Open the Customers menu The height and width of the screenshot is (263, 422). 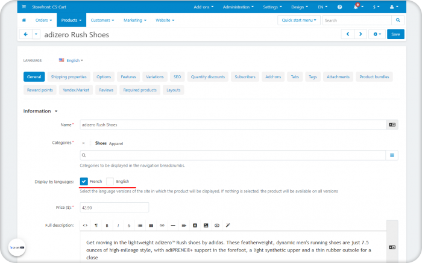coord(102,20)
